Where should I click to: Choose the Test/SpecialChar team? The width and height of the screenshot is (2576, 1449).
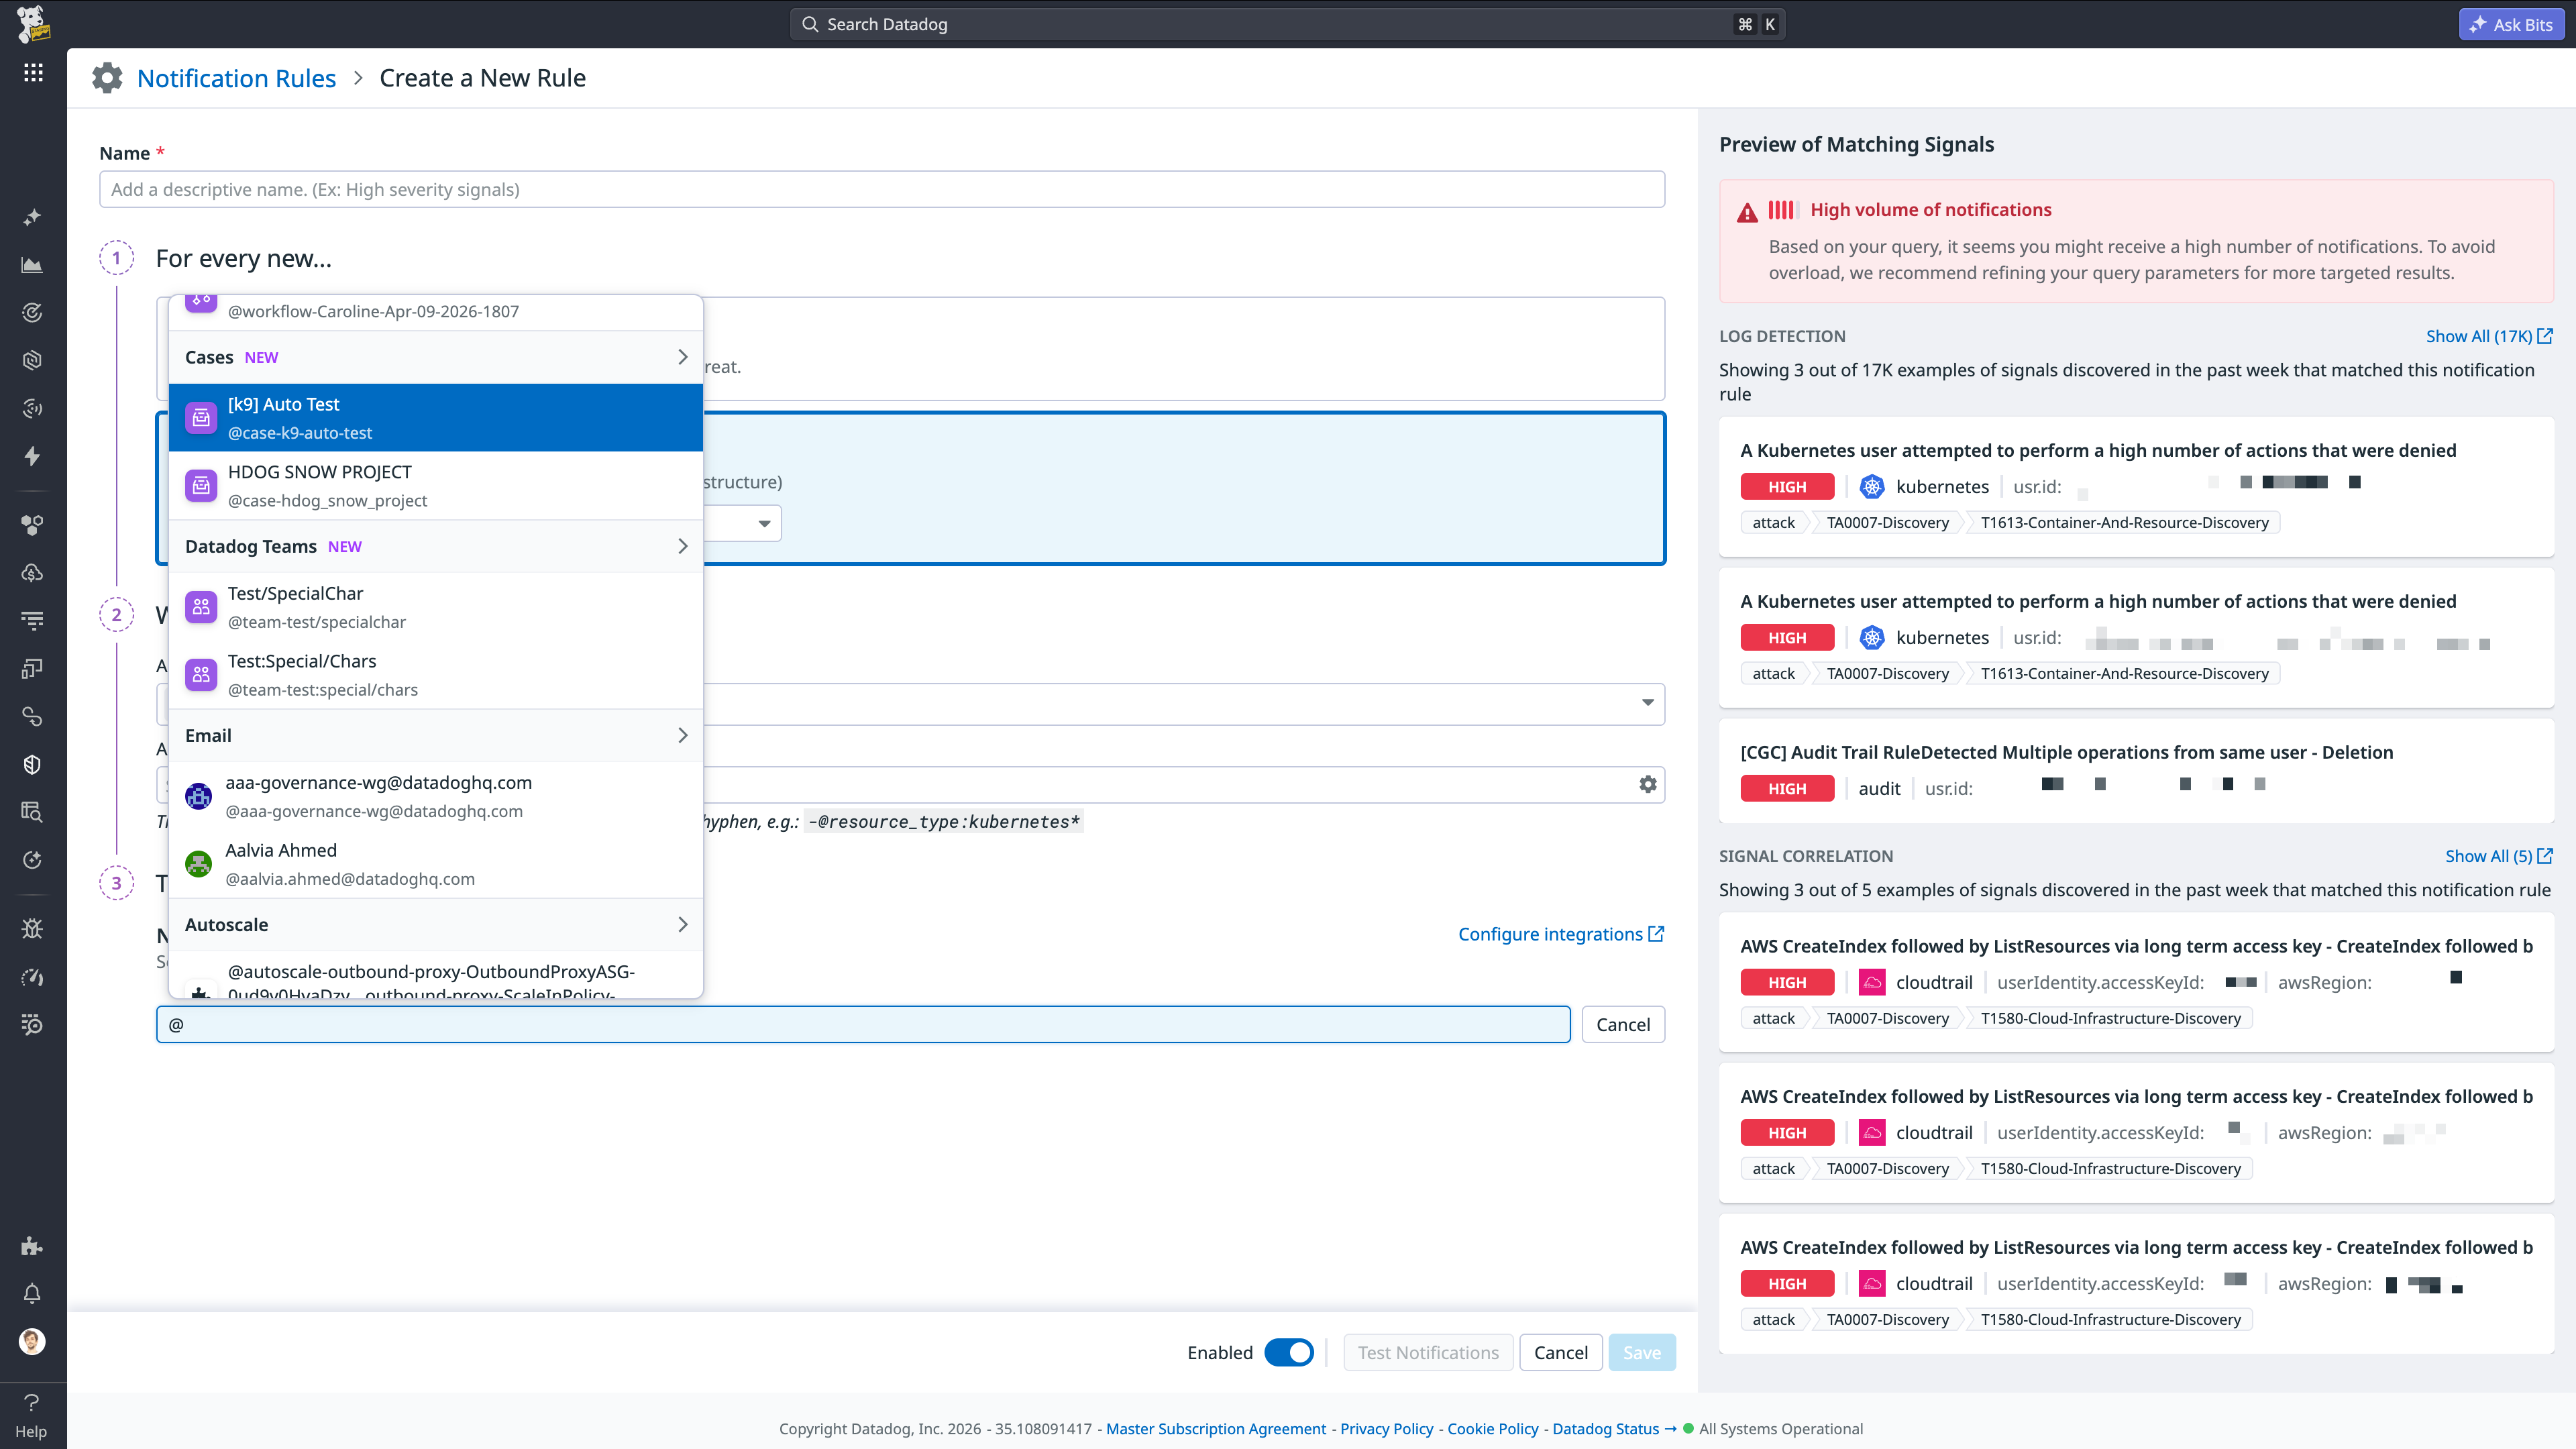pos(436,607)
